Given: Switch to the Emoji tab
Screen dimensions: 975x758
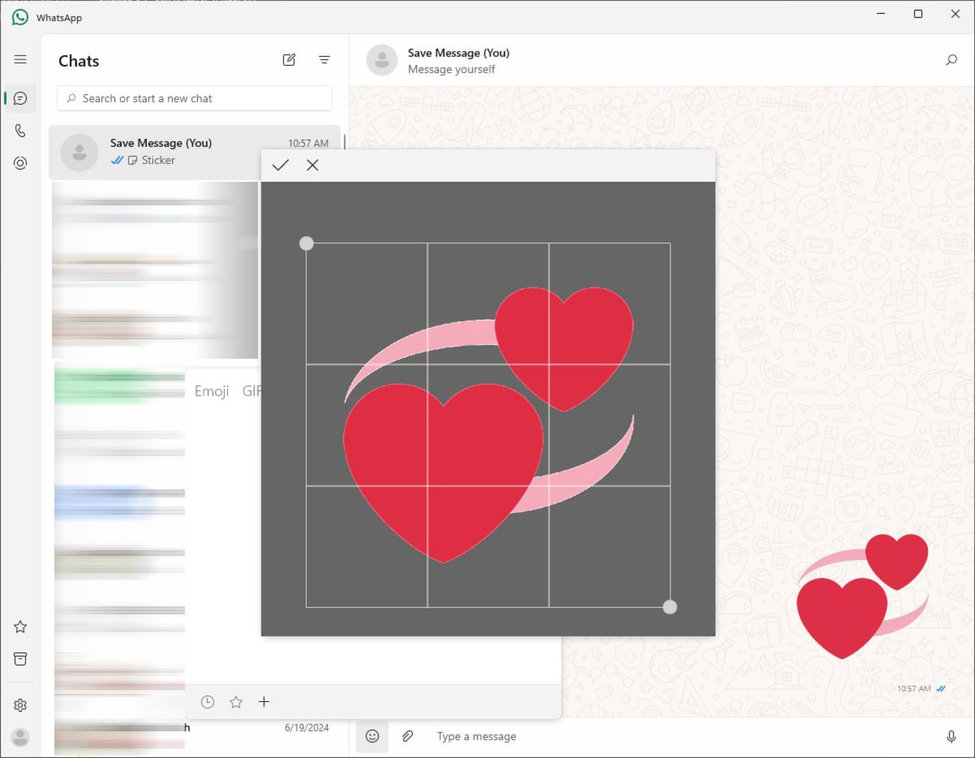Looking at the screenshot, I should [212, 391].
